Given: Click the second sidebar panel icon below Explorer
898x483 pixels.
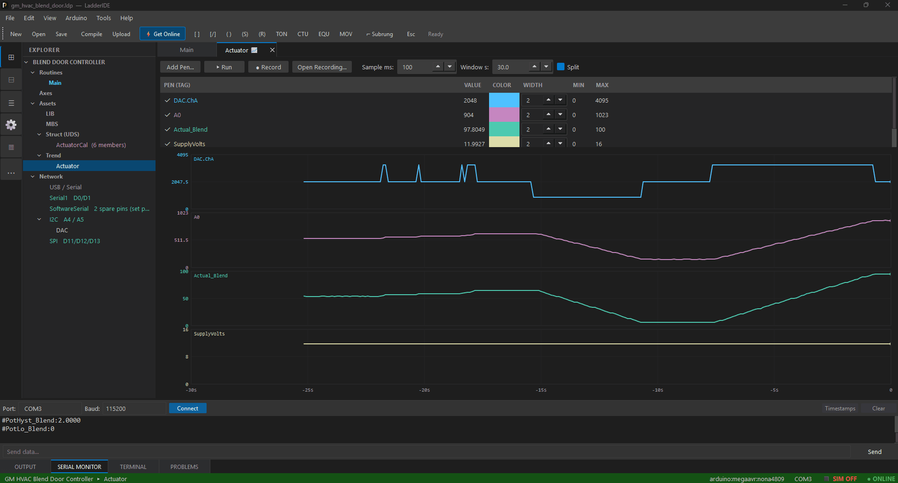Looking at the screenshot, I should click(11, 80).
